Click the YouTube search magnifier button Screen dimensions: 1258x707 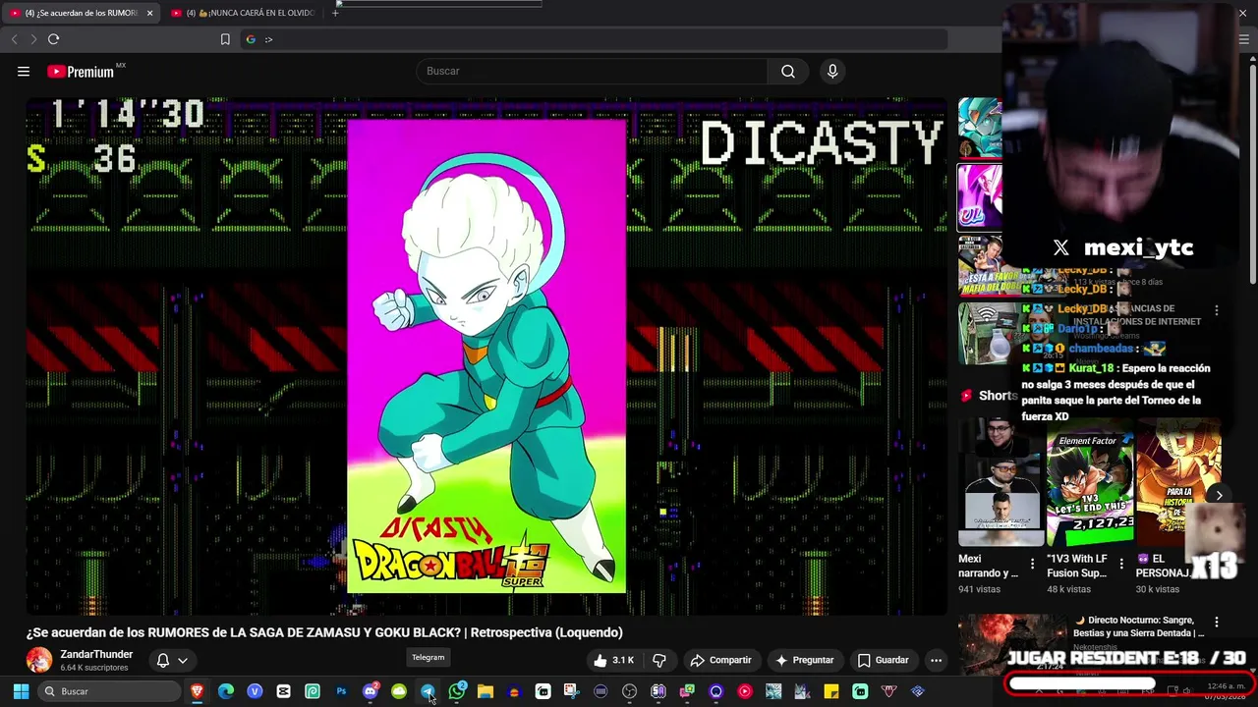point(788,71)
